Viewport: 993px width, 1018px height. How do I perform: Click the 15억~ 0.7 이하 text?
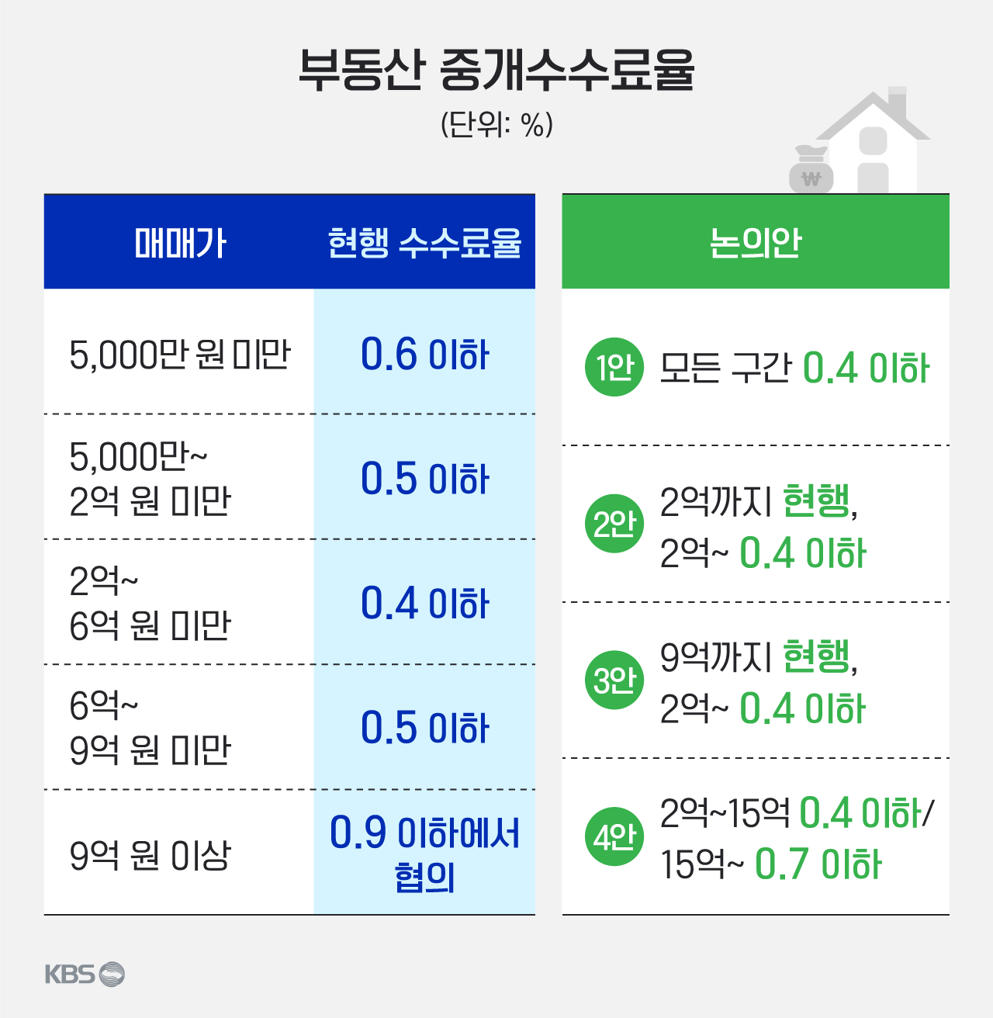pos(771,864)
